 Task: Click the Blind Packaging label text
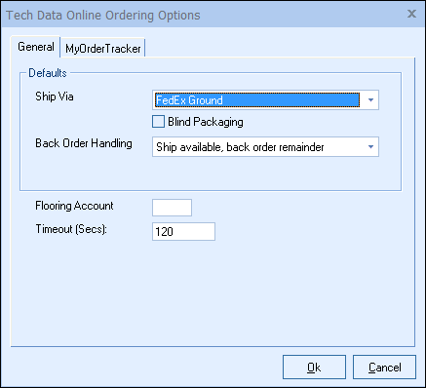coord(206,122)
